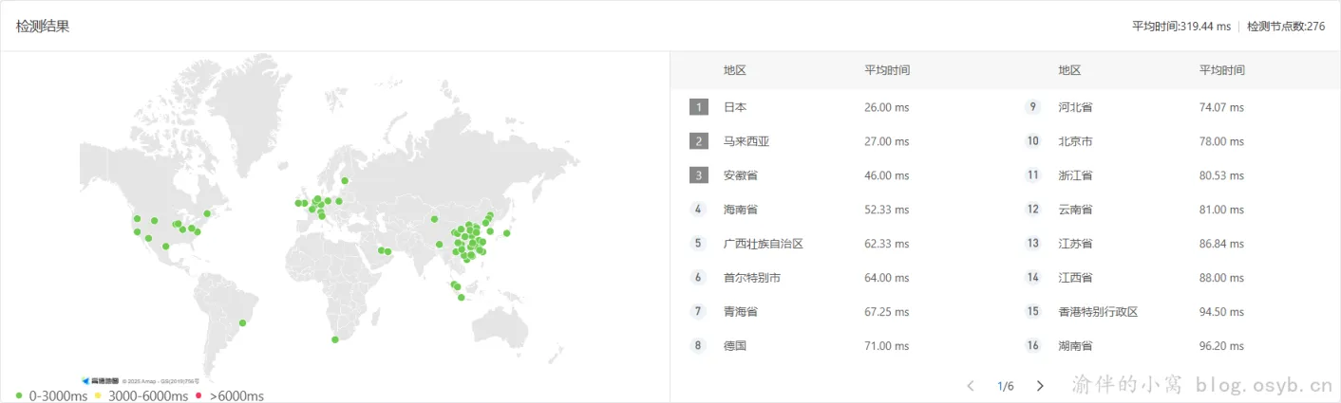
Task: Go to previous page of results
Action: pyautogui.click(x=971, y=386)
